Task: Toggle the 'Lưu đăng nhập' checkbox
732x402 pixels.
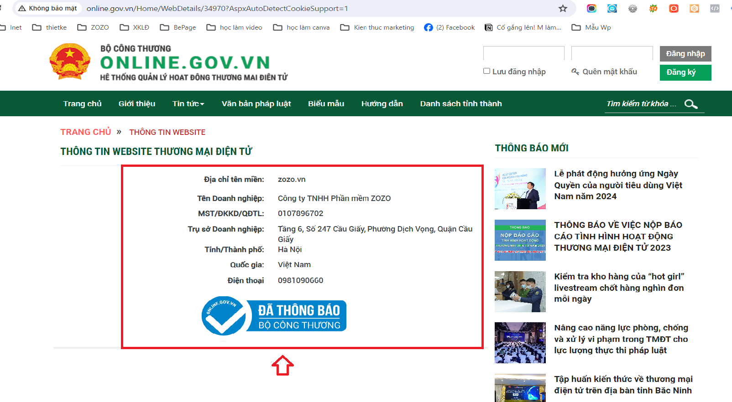Action: click(x=486, y=71)
